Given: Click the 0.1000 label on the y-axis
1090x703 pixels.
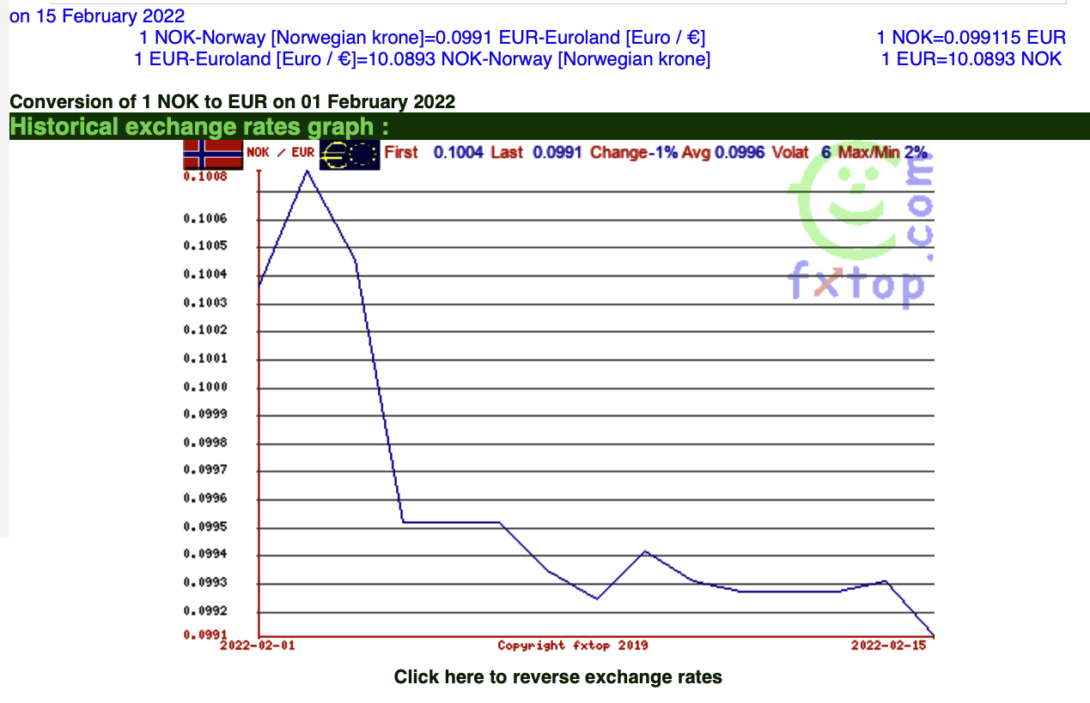Looking at the screenshot, I should coord(204,387).
